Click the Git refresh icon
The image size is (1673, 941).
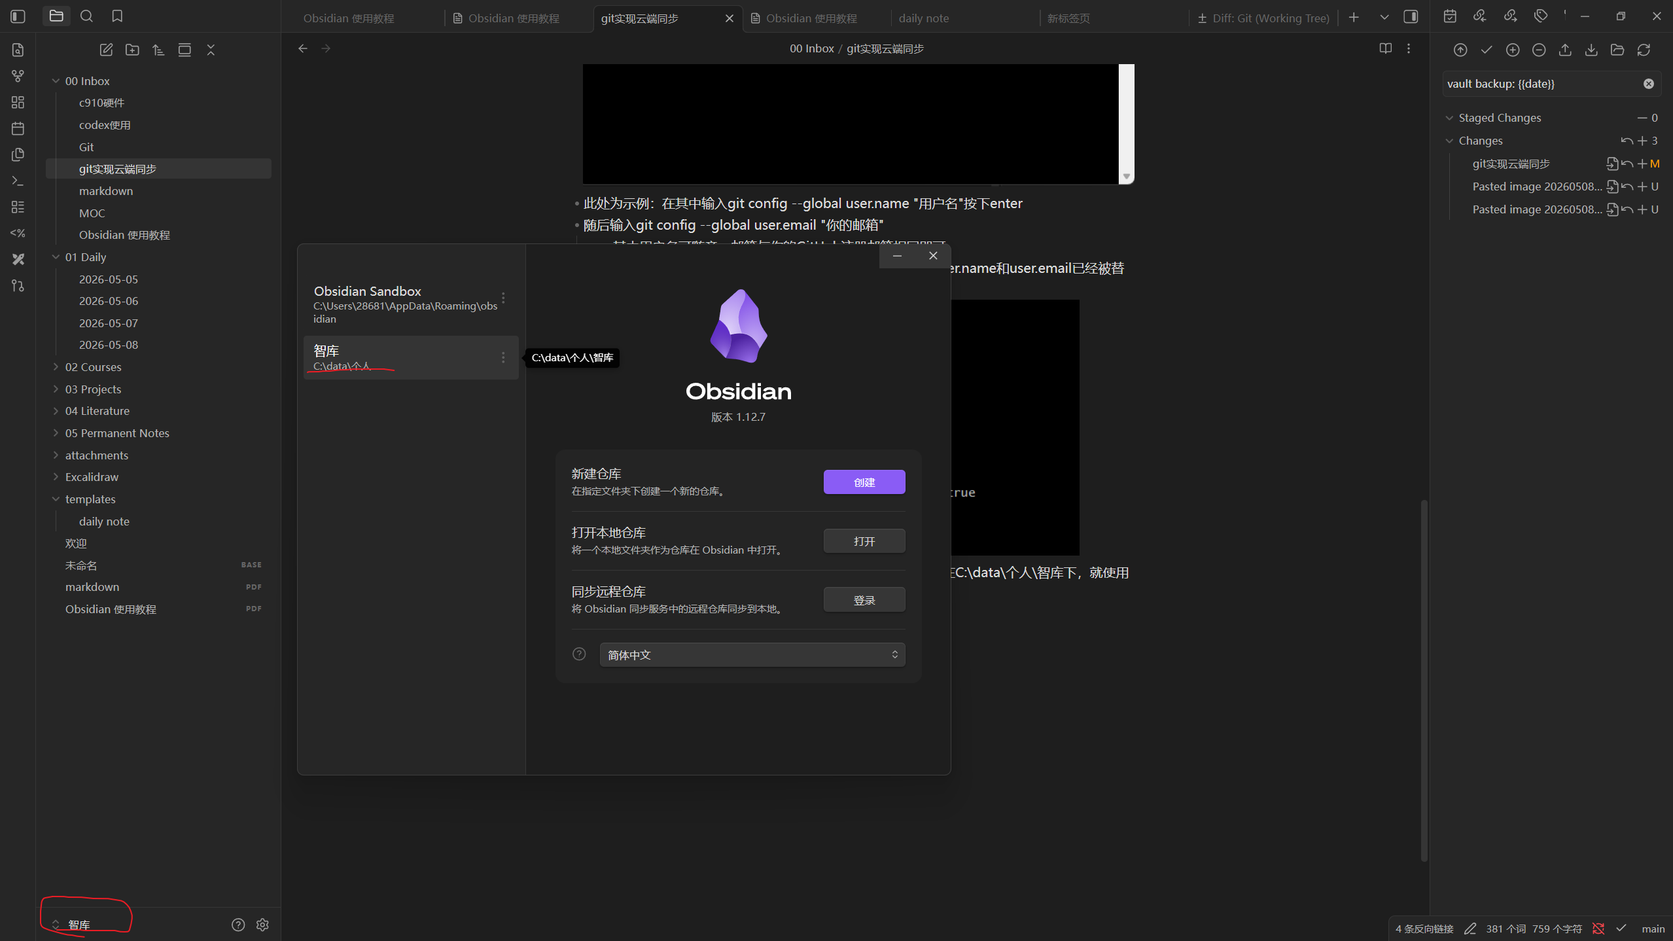1644,50
